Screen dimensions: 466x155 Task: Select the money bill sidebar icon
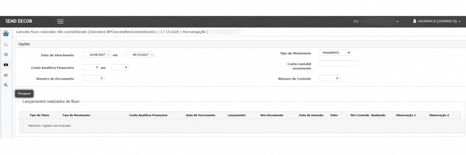point(6,65)
